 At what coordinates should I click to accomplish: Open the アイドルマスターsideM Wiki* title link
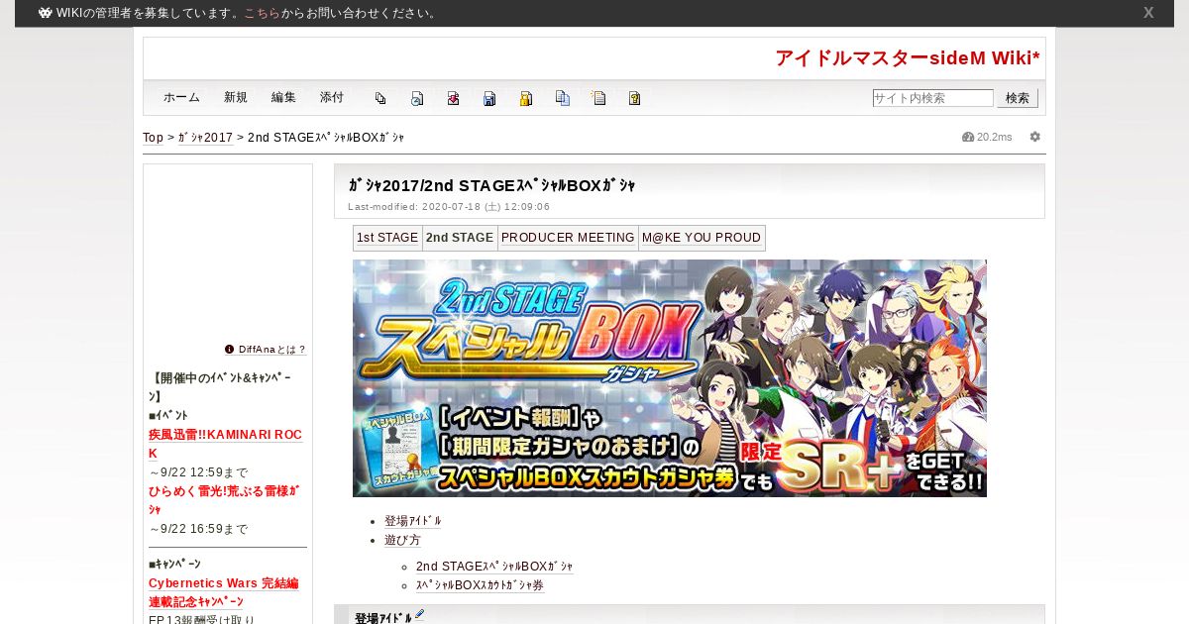pos(908,58)
